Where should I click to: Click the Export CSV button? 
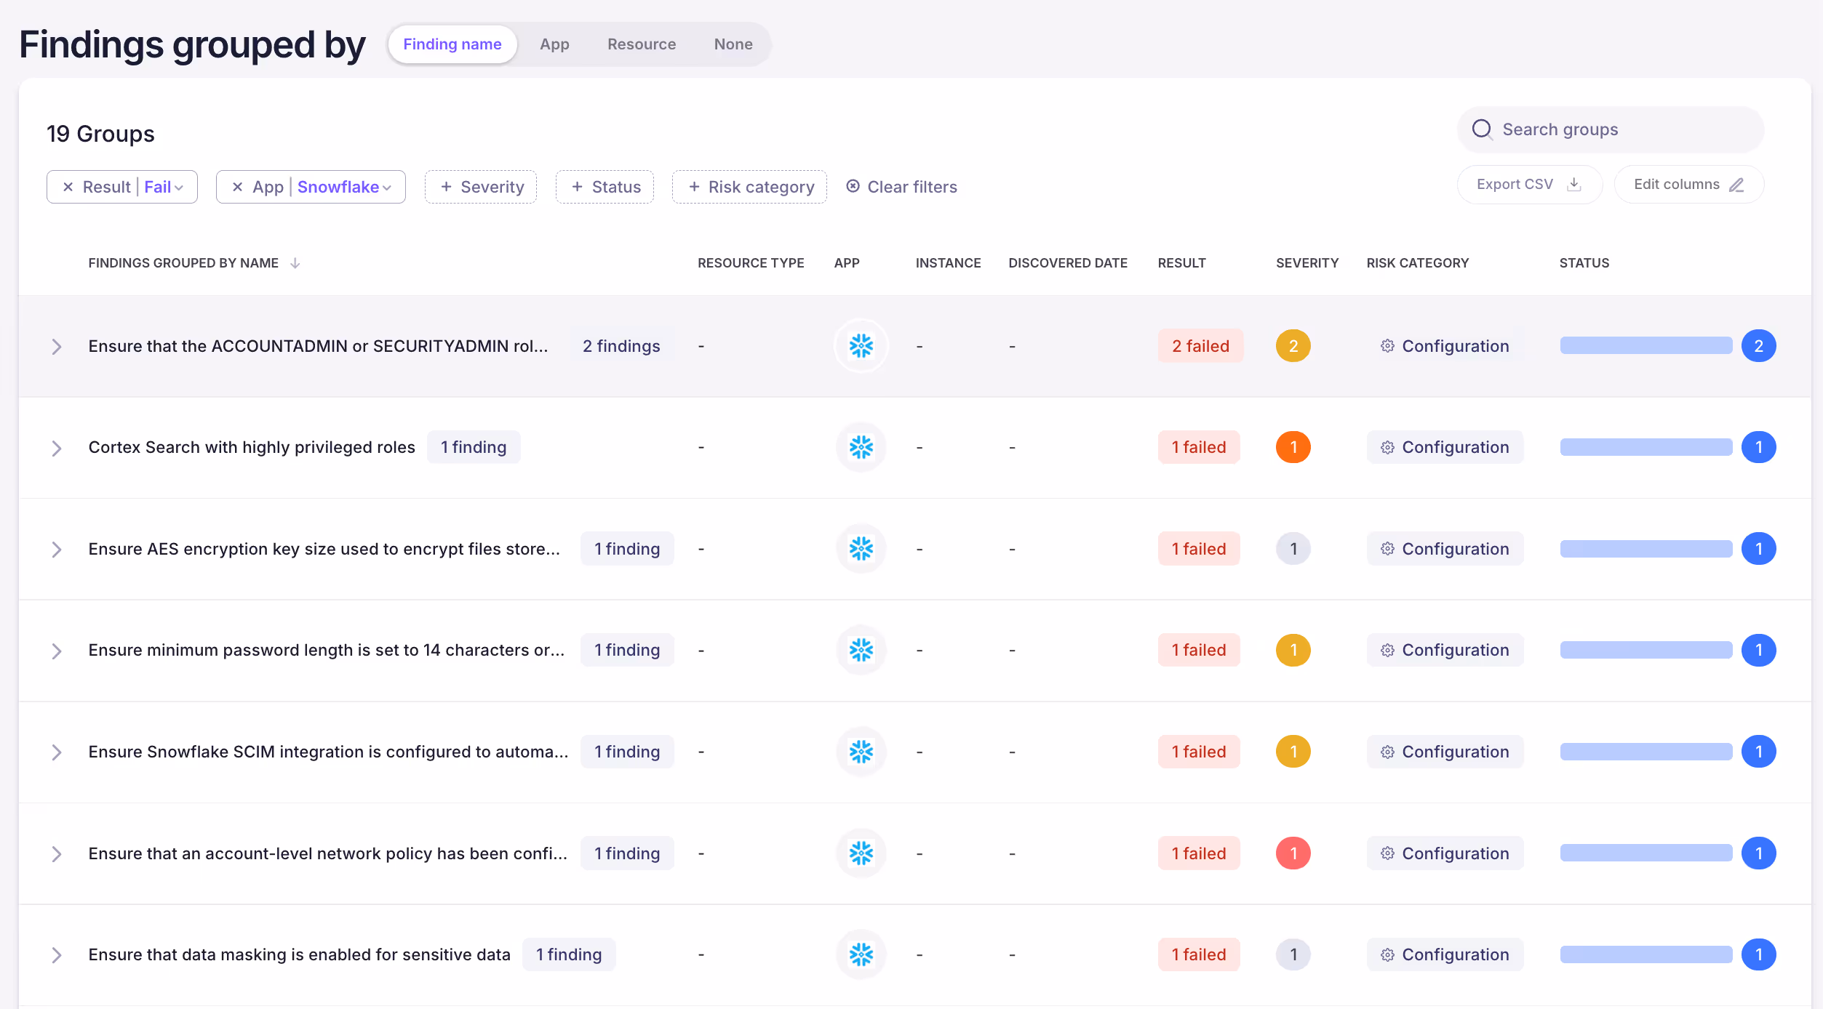(x=1529, y=185)
